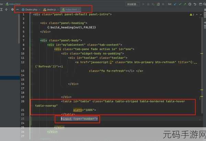Select the highlighted row in project tree
This screenshot has width=206, height=141.
point(10,78)
